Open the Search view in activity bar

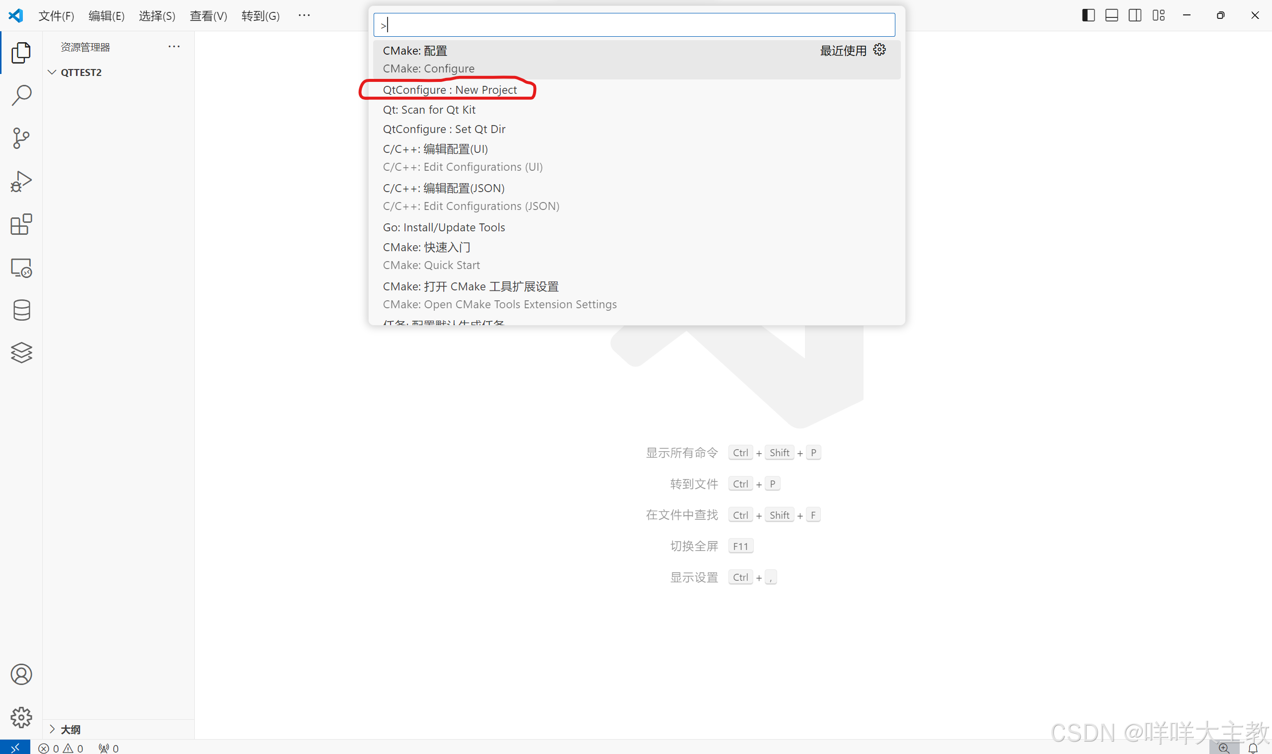tap(21, 95)
